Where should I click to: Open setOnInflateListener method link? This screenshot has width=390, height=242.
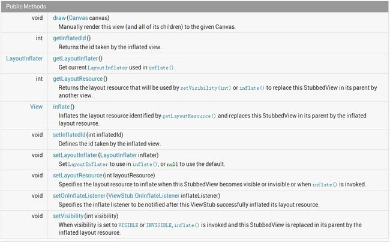click(79, 196)
